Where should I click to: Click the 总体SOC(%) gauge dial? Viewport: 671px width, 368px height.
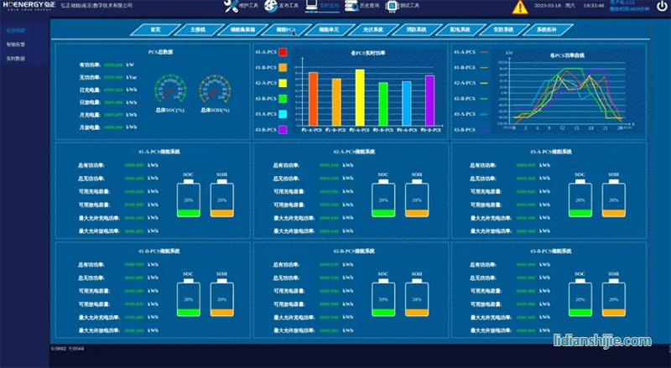coord(169,89)
